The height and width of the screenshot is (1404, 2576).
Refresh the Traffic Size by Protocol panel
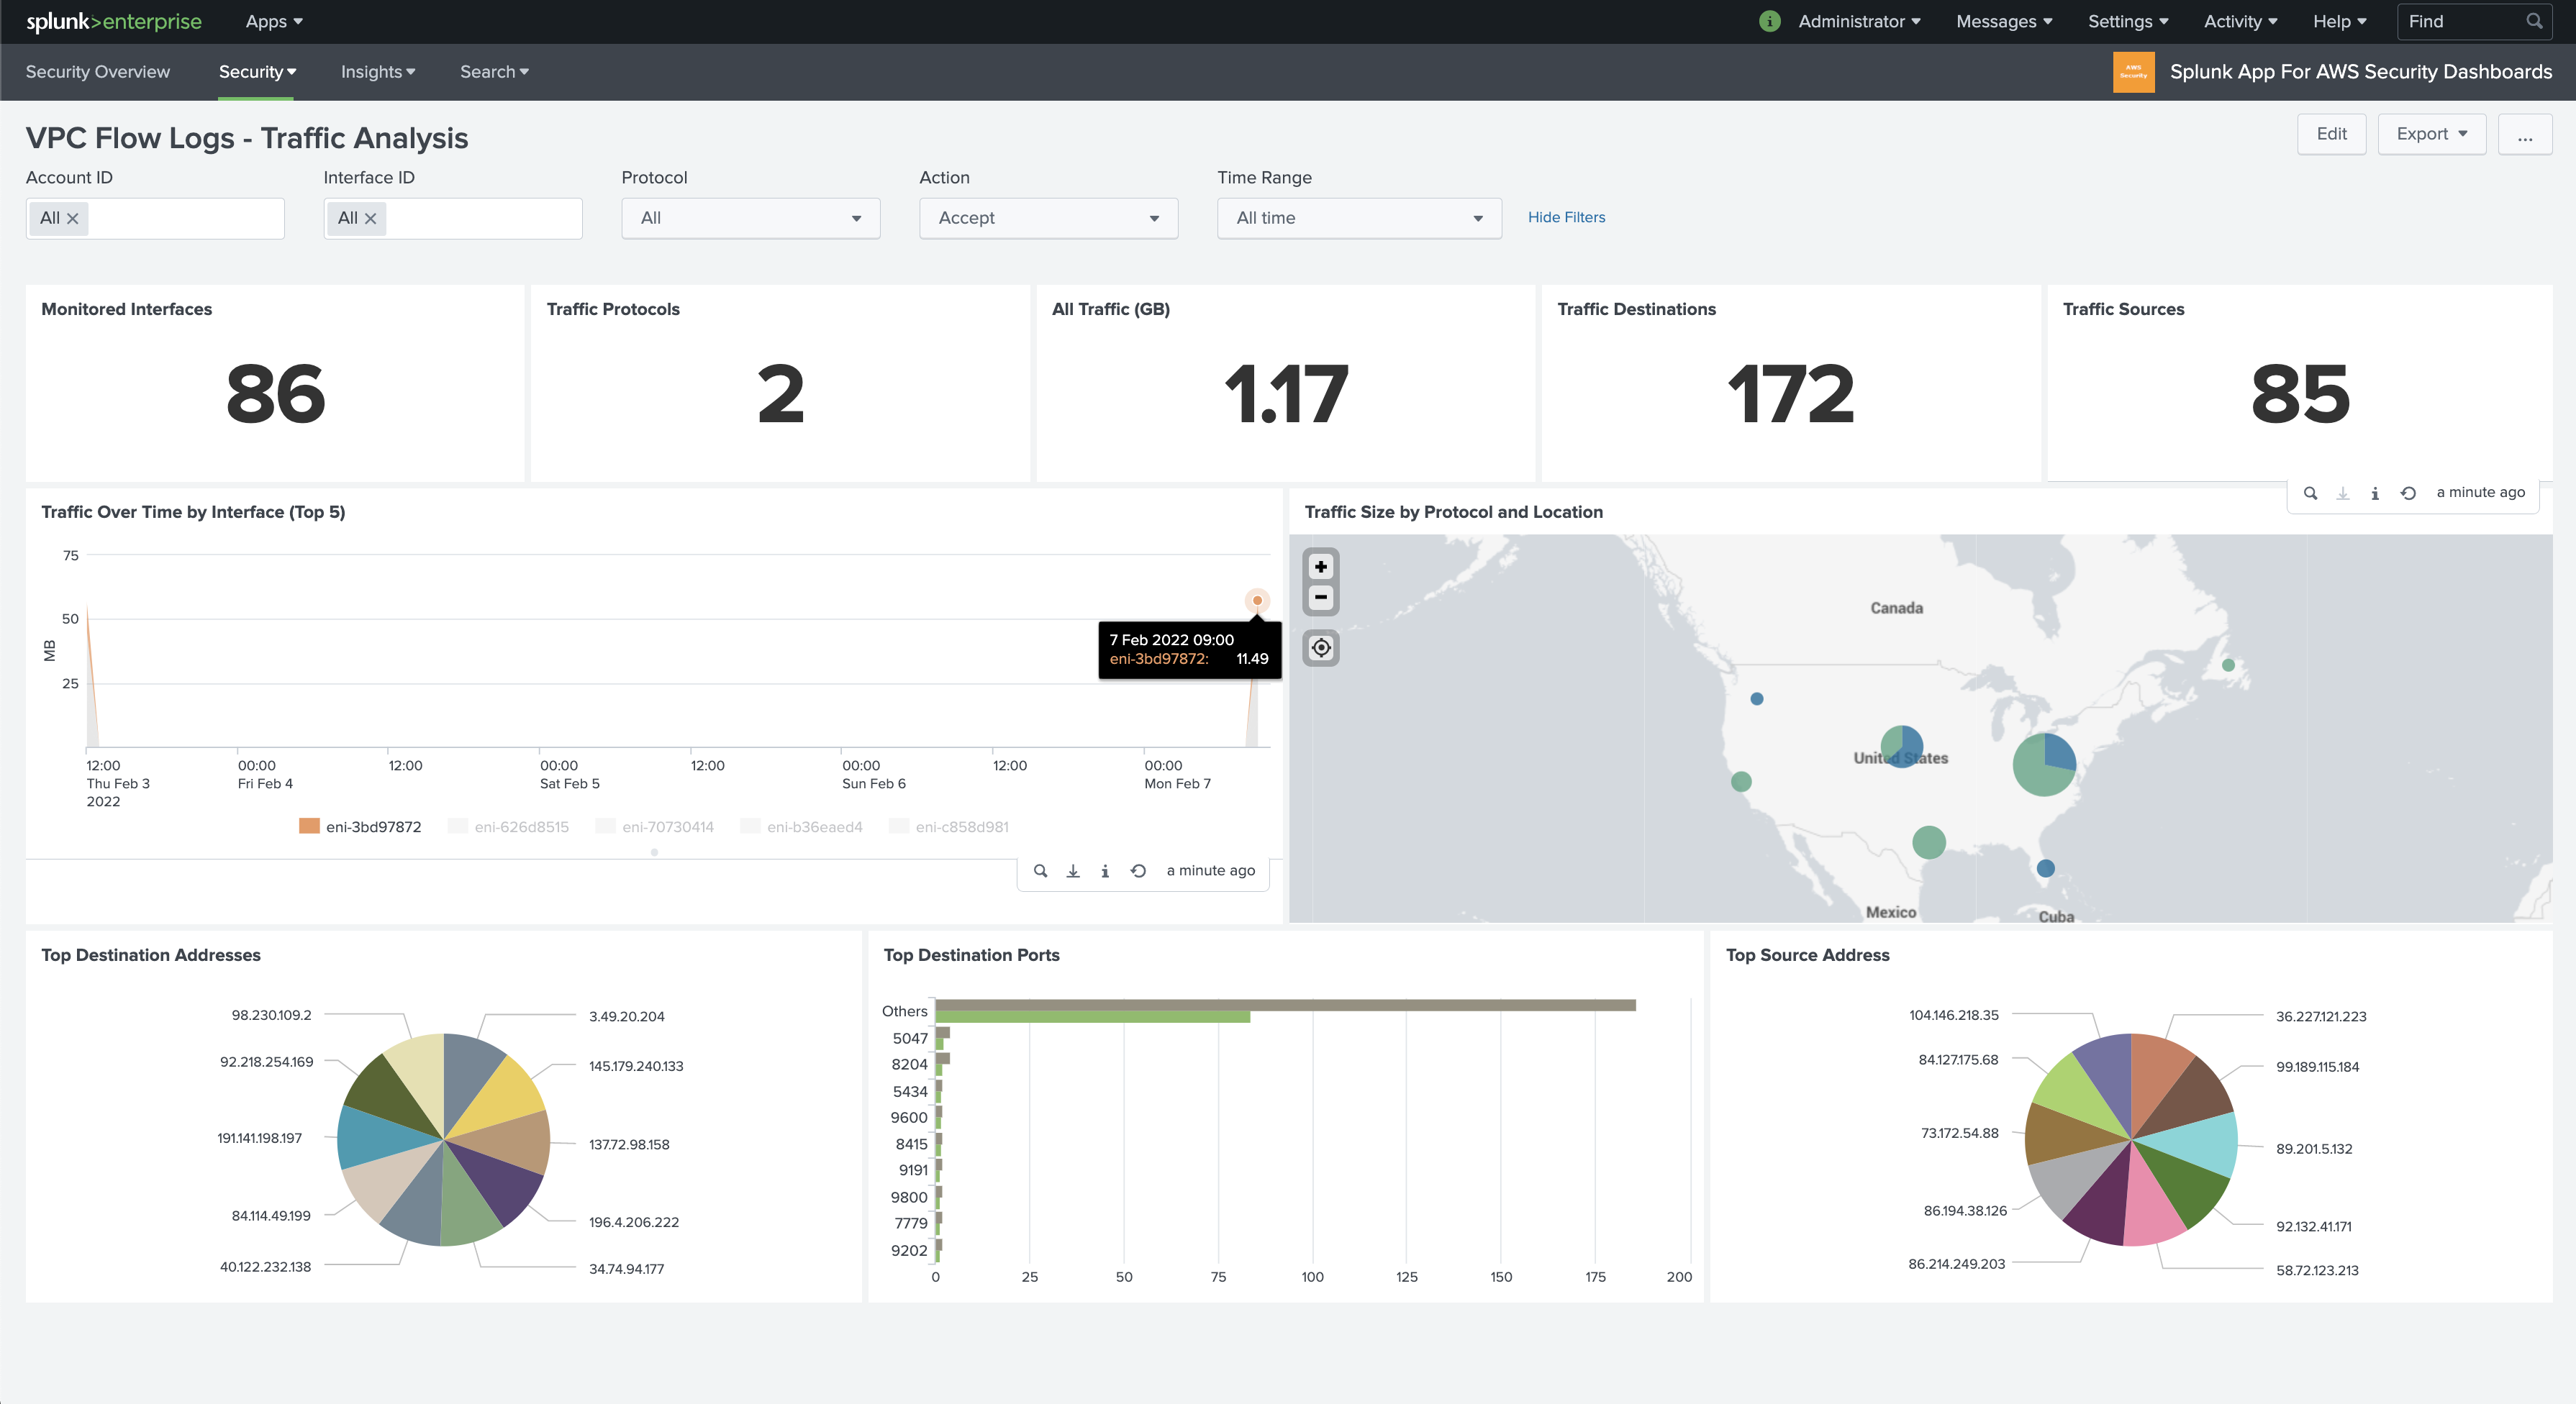click(2409, 493)
